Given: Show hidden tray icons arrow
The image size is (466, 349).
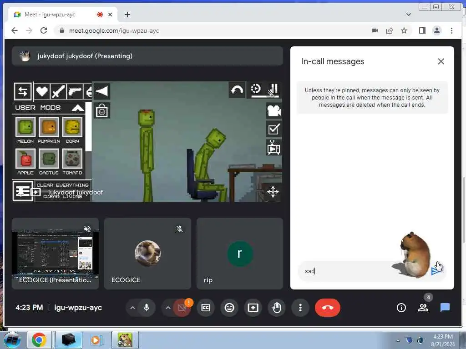Looking at the screenshot, I should [x=398, y=340].
